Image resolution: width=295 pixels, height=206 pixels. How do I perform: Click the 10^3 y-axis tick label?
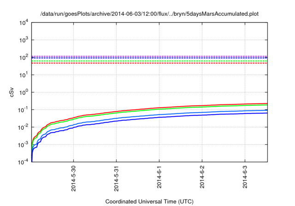point(23,40)
